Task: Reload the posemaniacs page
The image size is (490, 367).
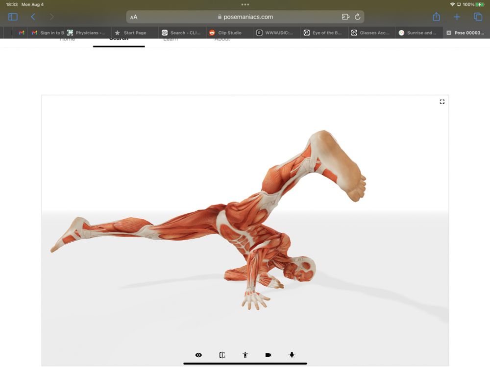Action: click(358, 17)
